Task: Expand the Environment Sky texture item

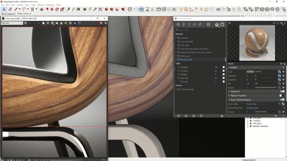Action: [176, 89]
